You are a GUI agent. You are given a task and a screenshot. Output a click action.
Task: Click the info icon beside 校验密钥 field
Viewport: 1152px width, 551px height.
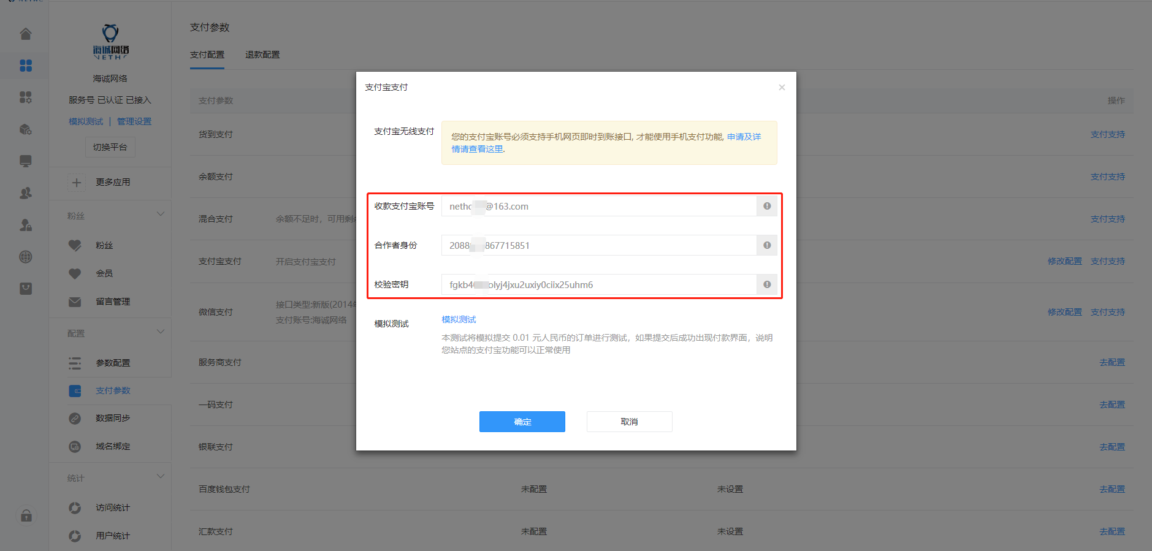(767, 284)
